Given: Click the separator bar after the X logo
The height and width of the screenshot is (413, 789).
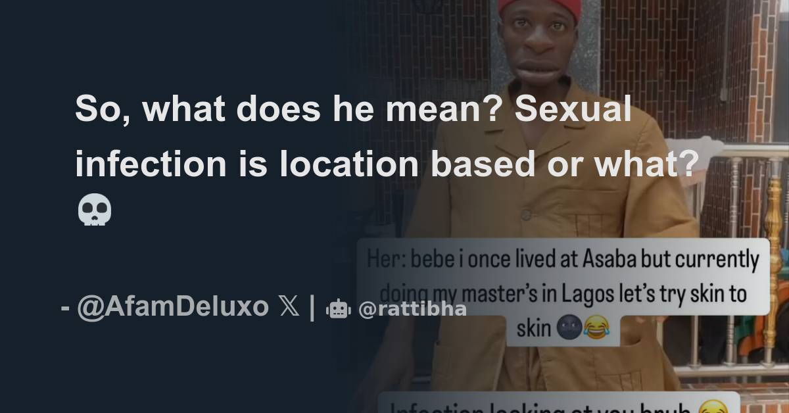Looking at the screenshot, I should click(313, 307).
